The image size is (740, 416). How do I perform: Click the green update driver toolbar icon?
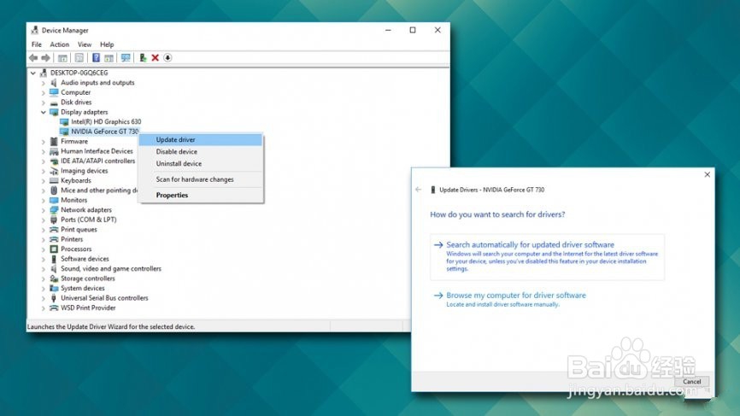click(x=143, y=57)
